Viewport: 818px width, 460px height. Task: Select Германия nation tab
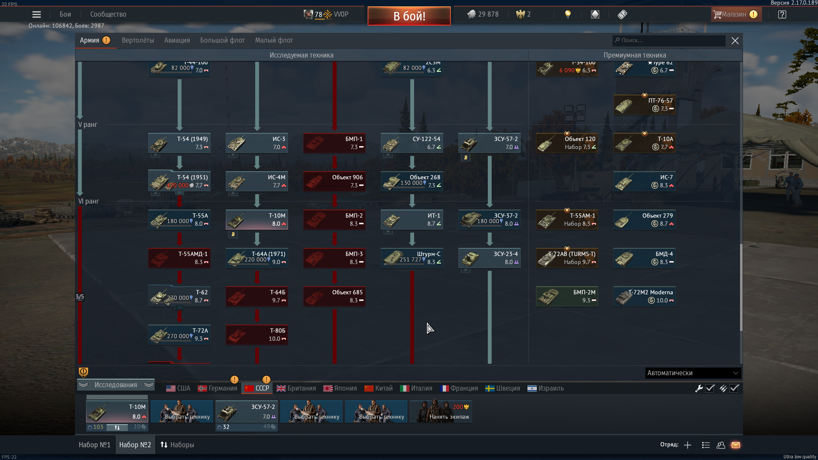(x=218, y=388)
